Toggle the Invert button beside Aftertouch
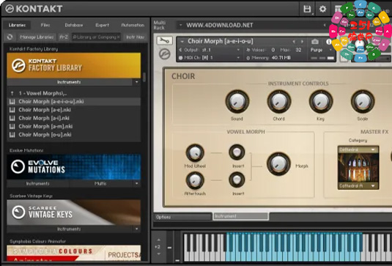This screenshot has width=392, height=266. [x=237, y=180]
